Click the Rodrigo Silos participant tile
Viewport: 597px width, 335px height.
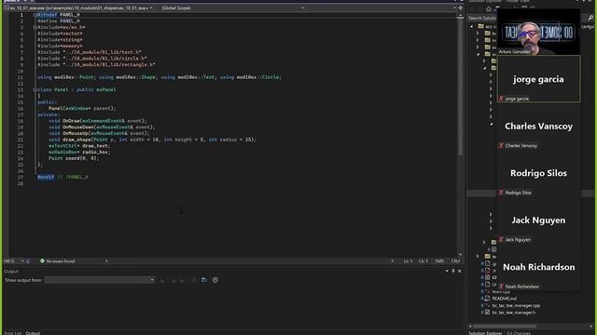pyautogui.click(x=539, y=173)
